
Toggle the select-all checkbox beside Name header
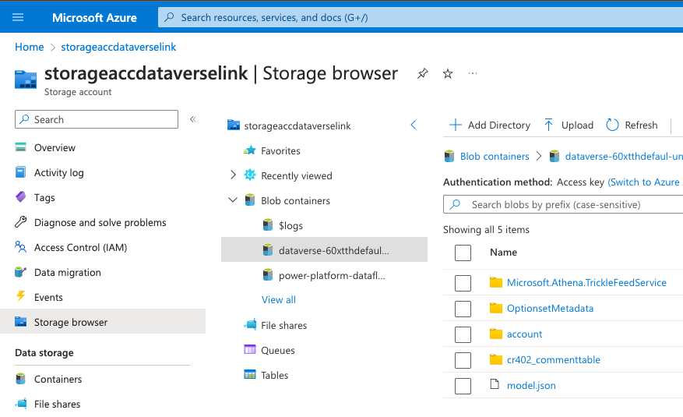[x=463, y=253]
